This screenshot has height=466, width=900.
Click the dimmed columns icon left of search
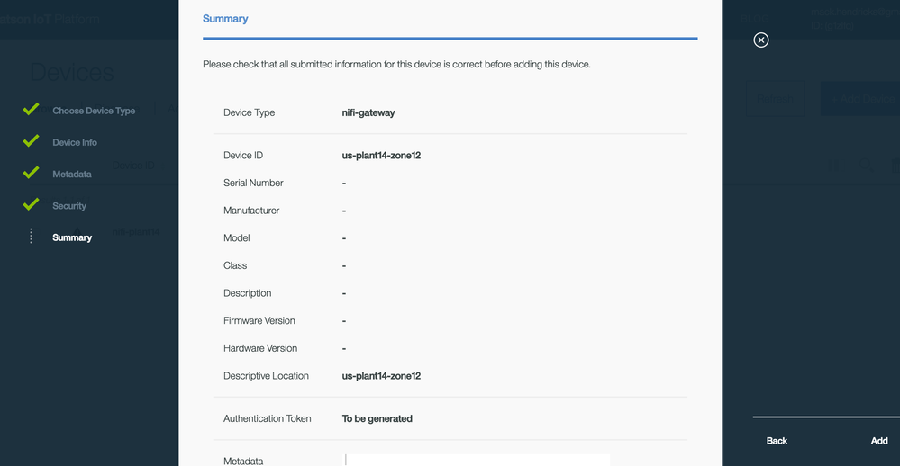pos(833,166)
